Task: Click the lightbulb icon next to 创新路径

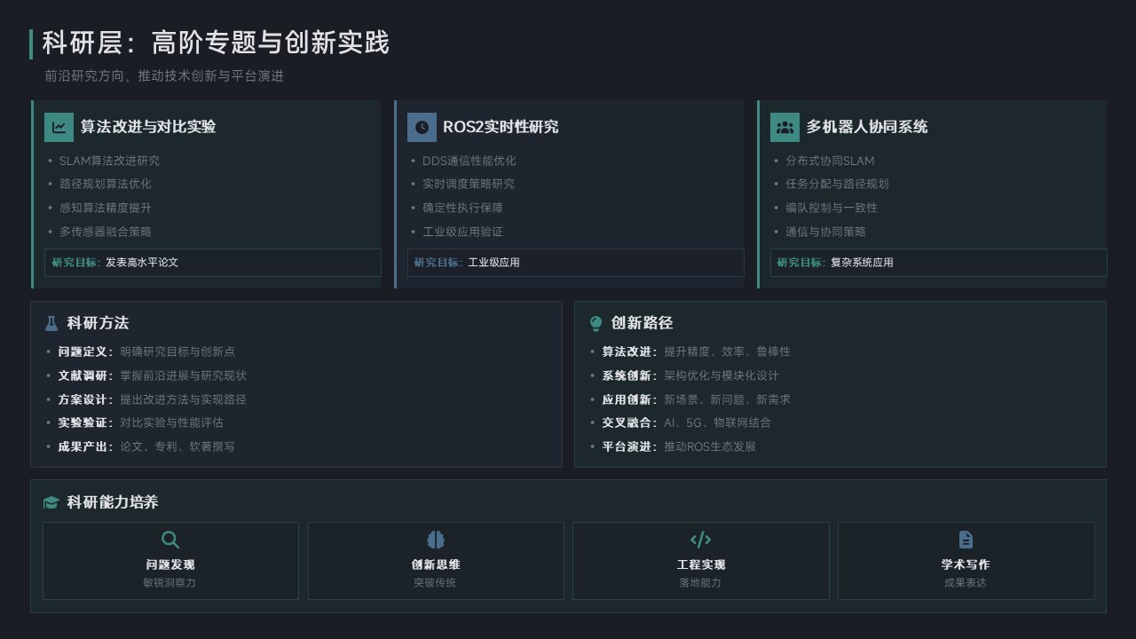Action: [x=596, y=324]
